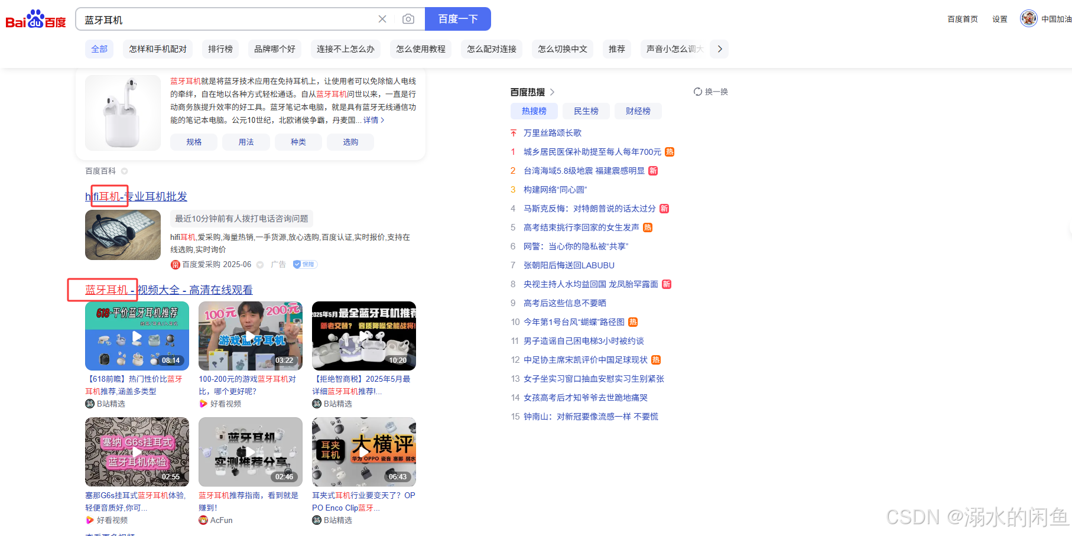This screenshot has height=536, width=1072.
Task: Select the 品牌哪个好 tab
Action: (x=275, y=49)
